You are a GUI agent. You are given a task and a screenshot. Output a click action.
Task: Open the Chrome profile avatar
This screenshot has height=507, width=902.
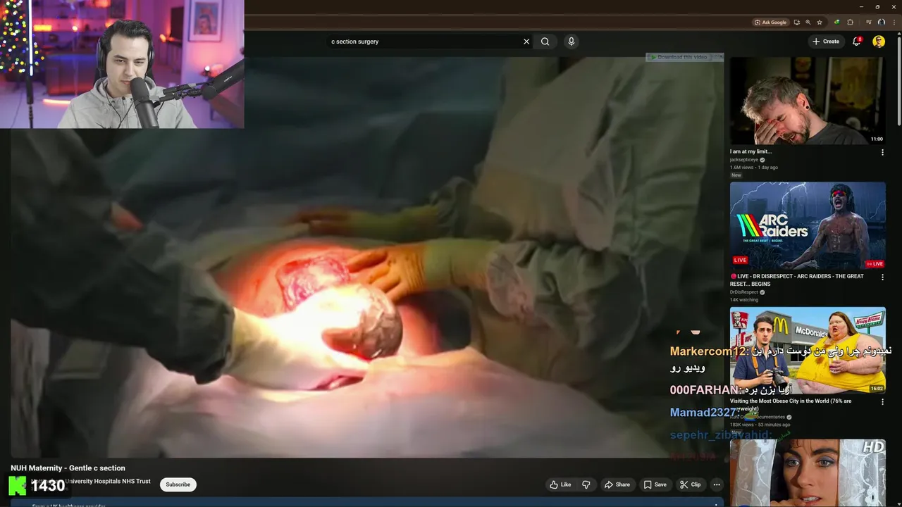click(x=881, y=22)
